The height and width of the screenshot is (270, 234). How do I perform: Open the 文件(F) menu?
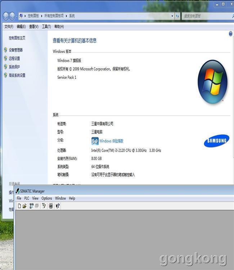pyautogui.click(x=9, y=27)
